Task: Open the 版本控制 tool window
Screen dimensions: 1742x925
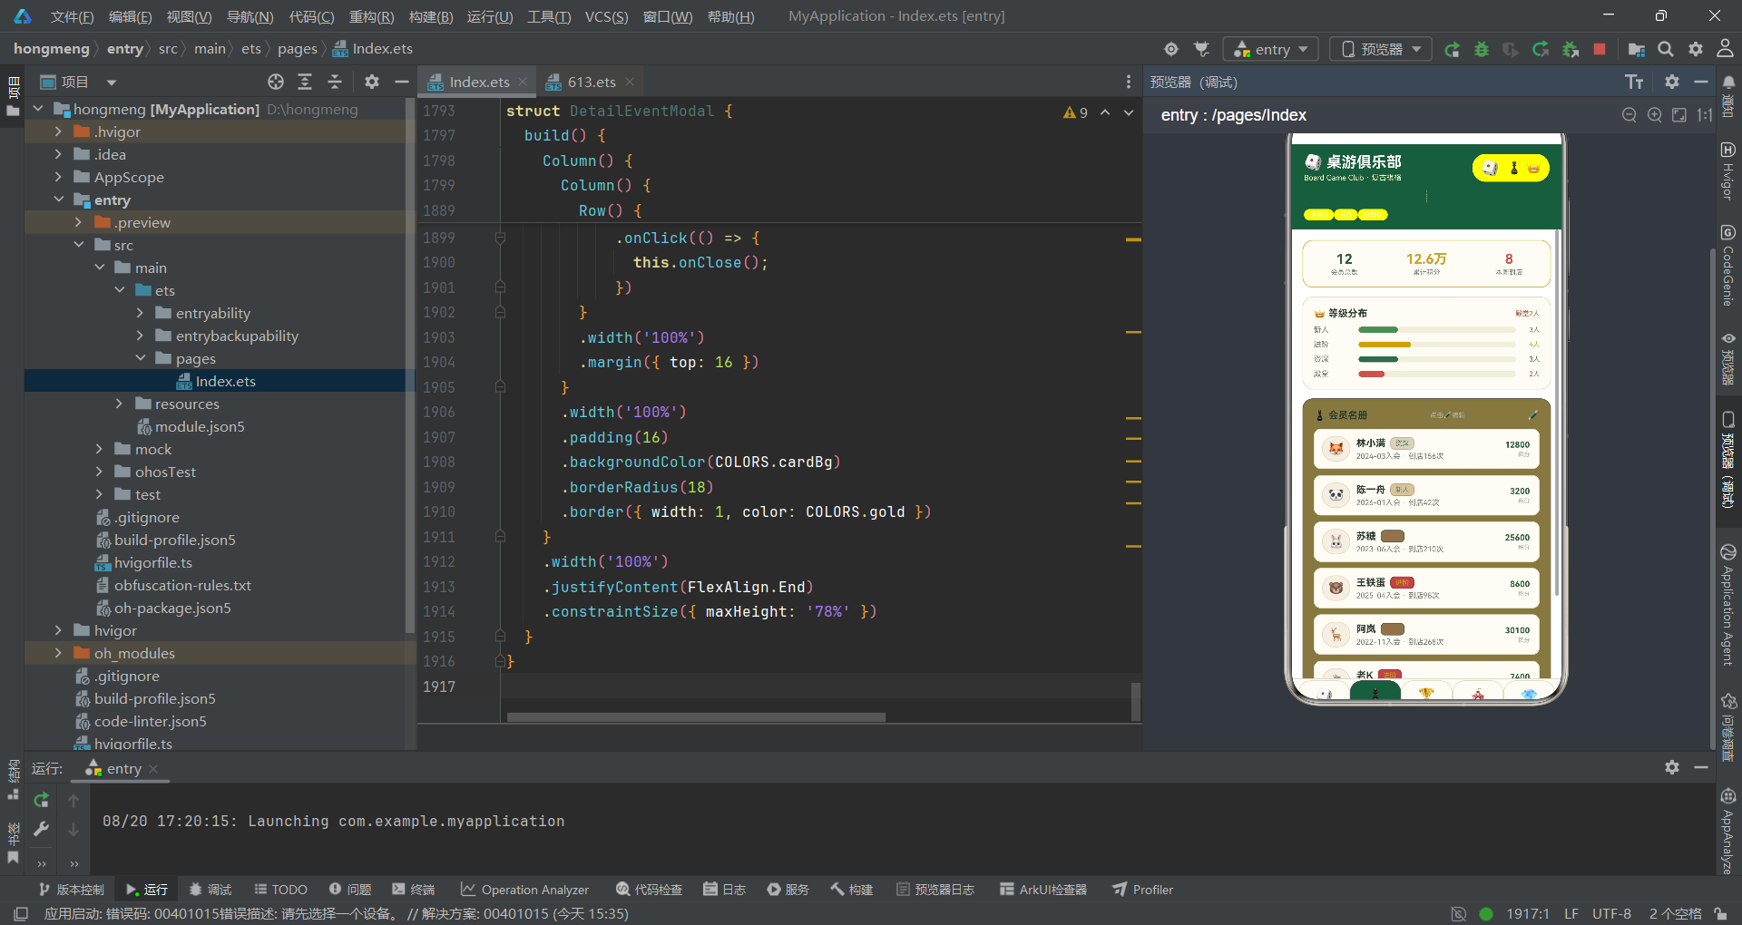Action: click(71, 890)
